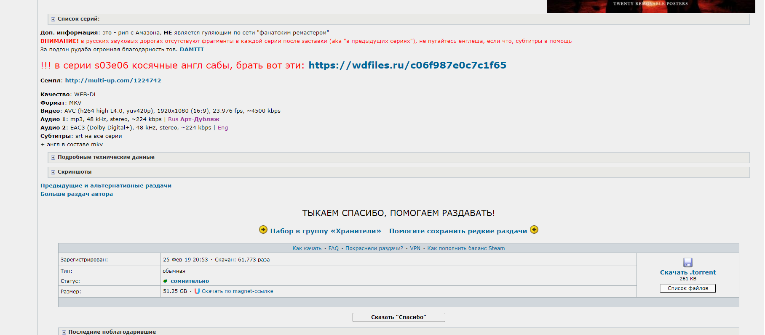
Task: Open DAMITI user profile link
Action: tap(192, 50)
